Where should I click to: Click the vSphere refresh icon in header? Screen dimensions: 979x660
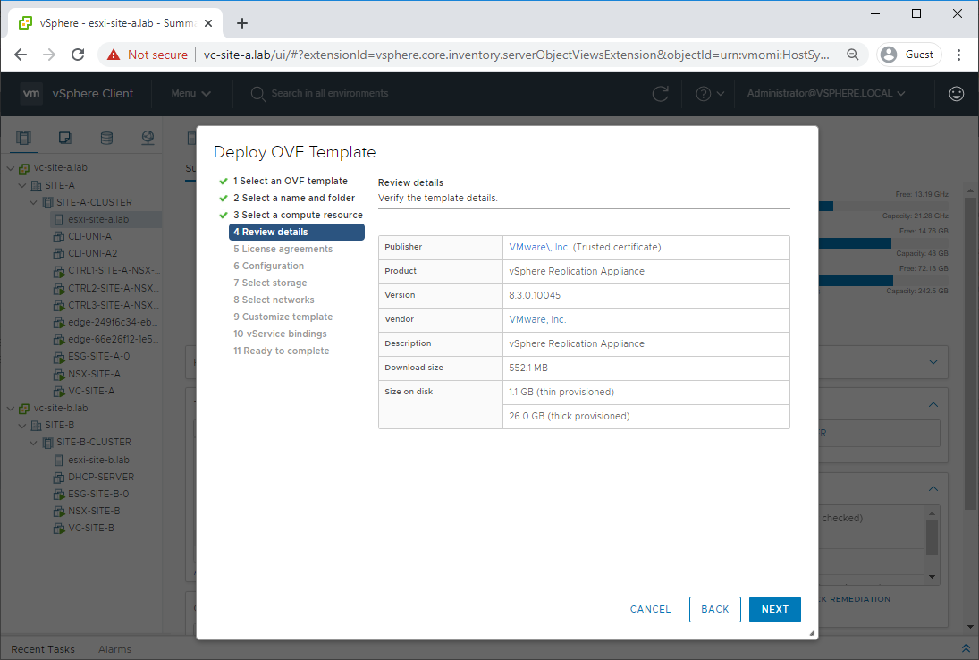coord(660,94)
